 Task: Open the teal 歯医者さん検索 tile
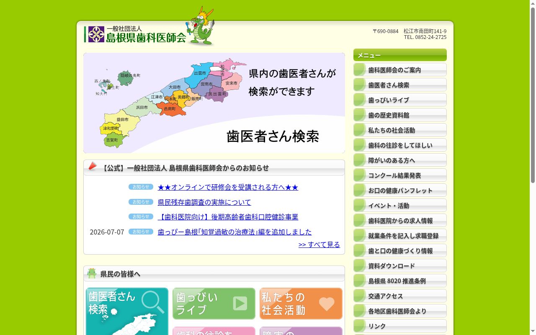pyautogui.click(x=127, y=311)
